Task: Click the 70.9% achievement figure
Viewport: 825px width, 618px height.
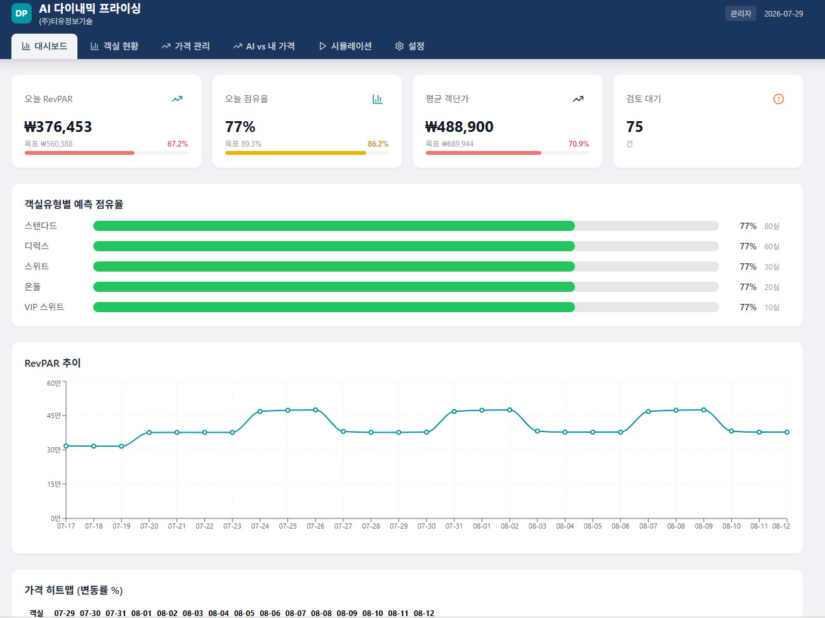Action: (x=579, y=144)
